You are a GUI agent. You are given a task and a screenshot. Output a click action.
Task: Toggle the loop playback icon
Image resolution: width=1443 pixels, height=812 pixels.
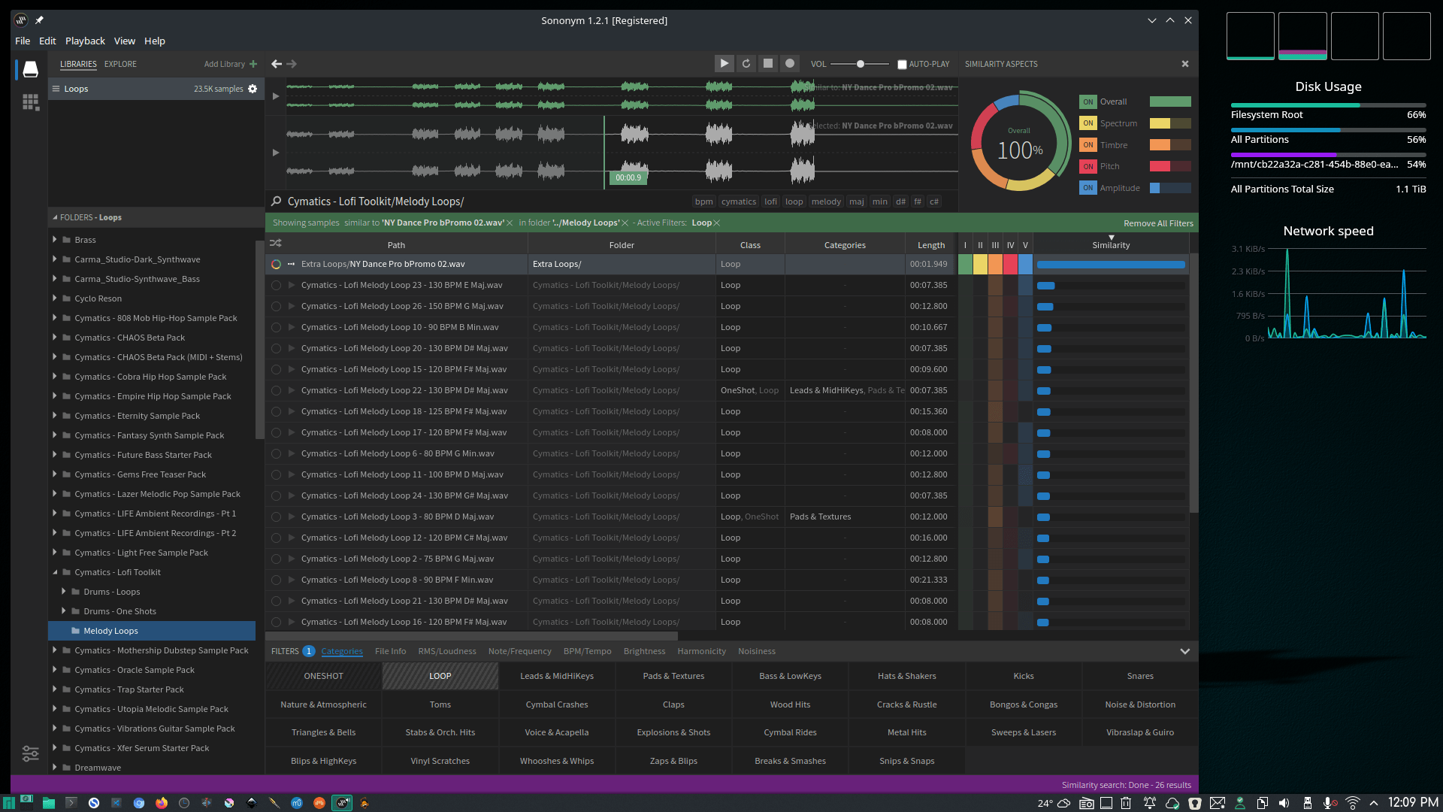[x=746, y=64]
